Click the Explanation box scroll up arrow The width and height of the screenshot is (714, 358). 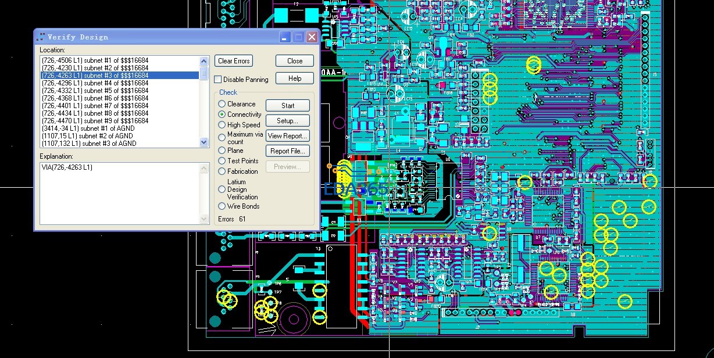tap(204, 169)
